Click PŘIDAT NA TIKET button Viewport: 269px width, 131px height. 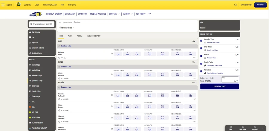pos(219,86)
